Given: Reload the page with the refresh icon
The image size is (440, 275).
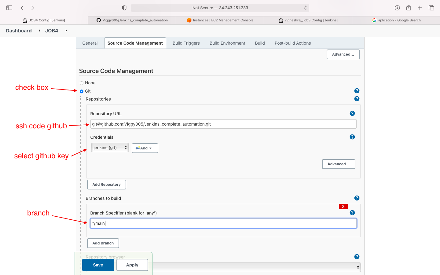Looking at the screenshot, I should [305, 8].
